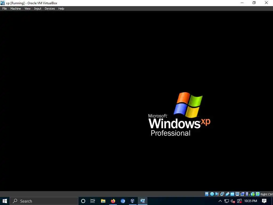Image resolution: width=273 pixels, height=205 pixels.
Task: Open the clock showing 10:35 PM
Action: [x=251, y=201]
